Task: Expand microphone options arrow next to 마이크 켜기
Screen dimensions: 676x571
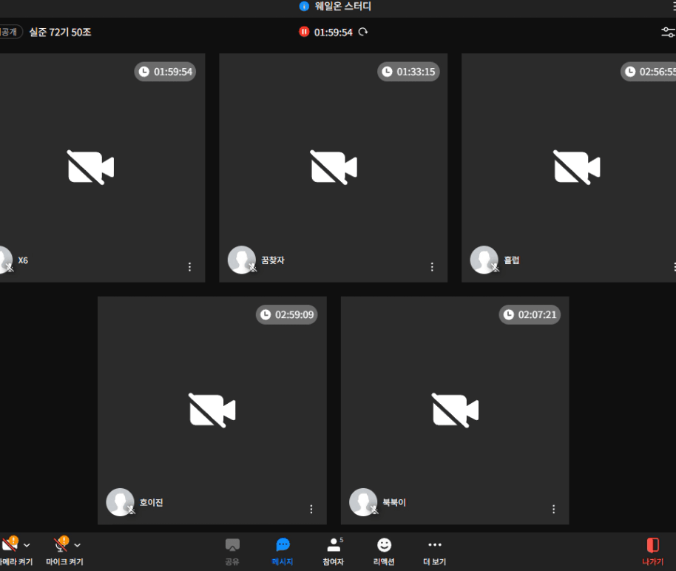Action: 78,546
